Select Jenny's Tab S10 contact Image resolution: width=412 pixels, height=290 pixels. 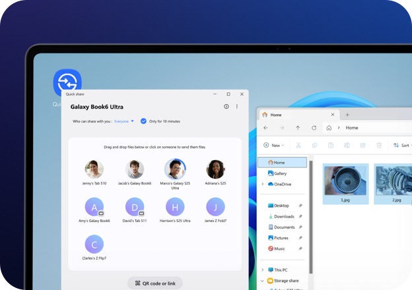coord(94,172)
